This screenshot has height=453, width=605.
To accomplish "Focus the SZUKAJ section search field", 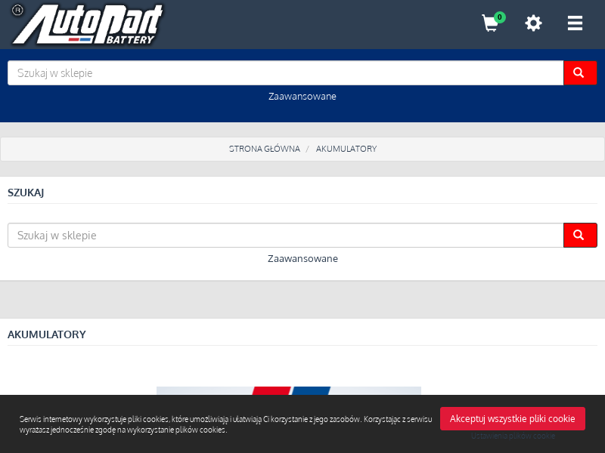I will click(x=284, y=235).
